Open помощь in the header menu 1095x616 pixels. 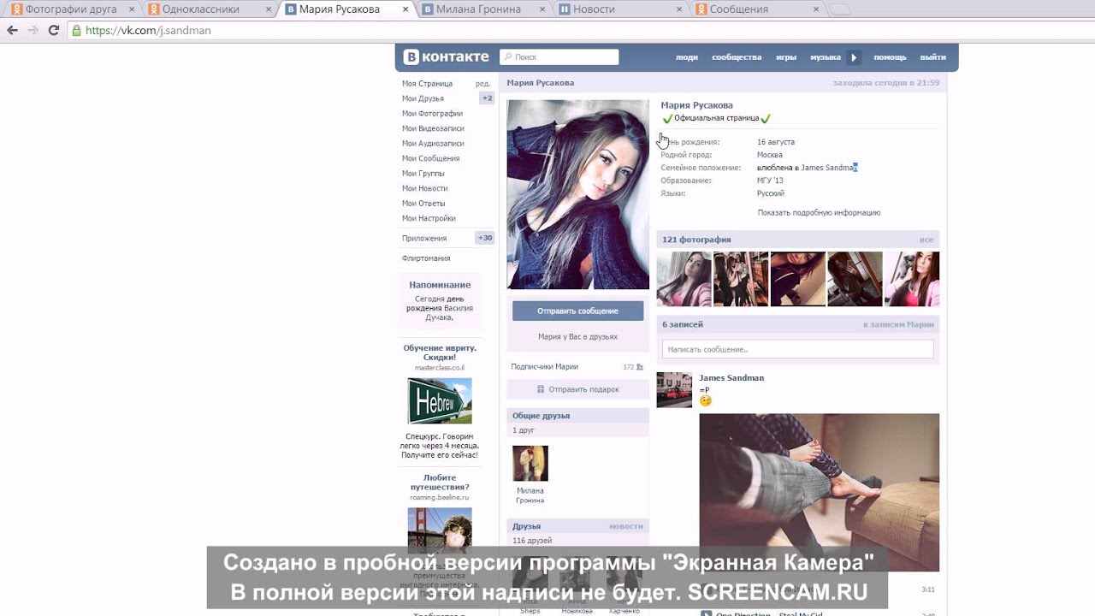[x=890, y=57]
